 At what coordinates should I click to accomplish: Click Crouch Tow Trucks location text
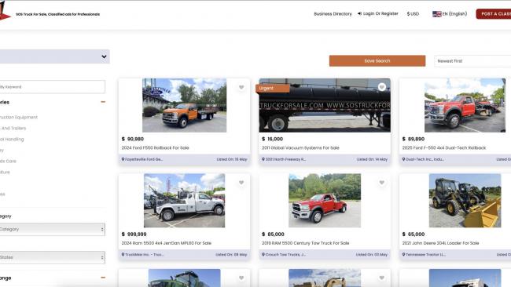coord(285,255)
